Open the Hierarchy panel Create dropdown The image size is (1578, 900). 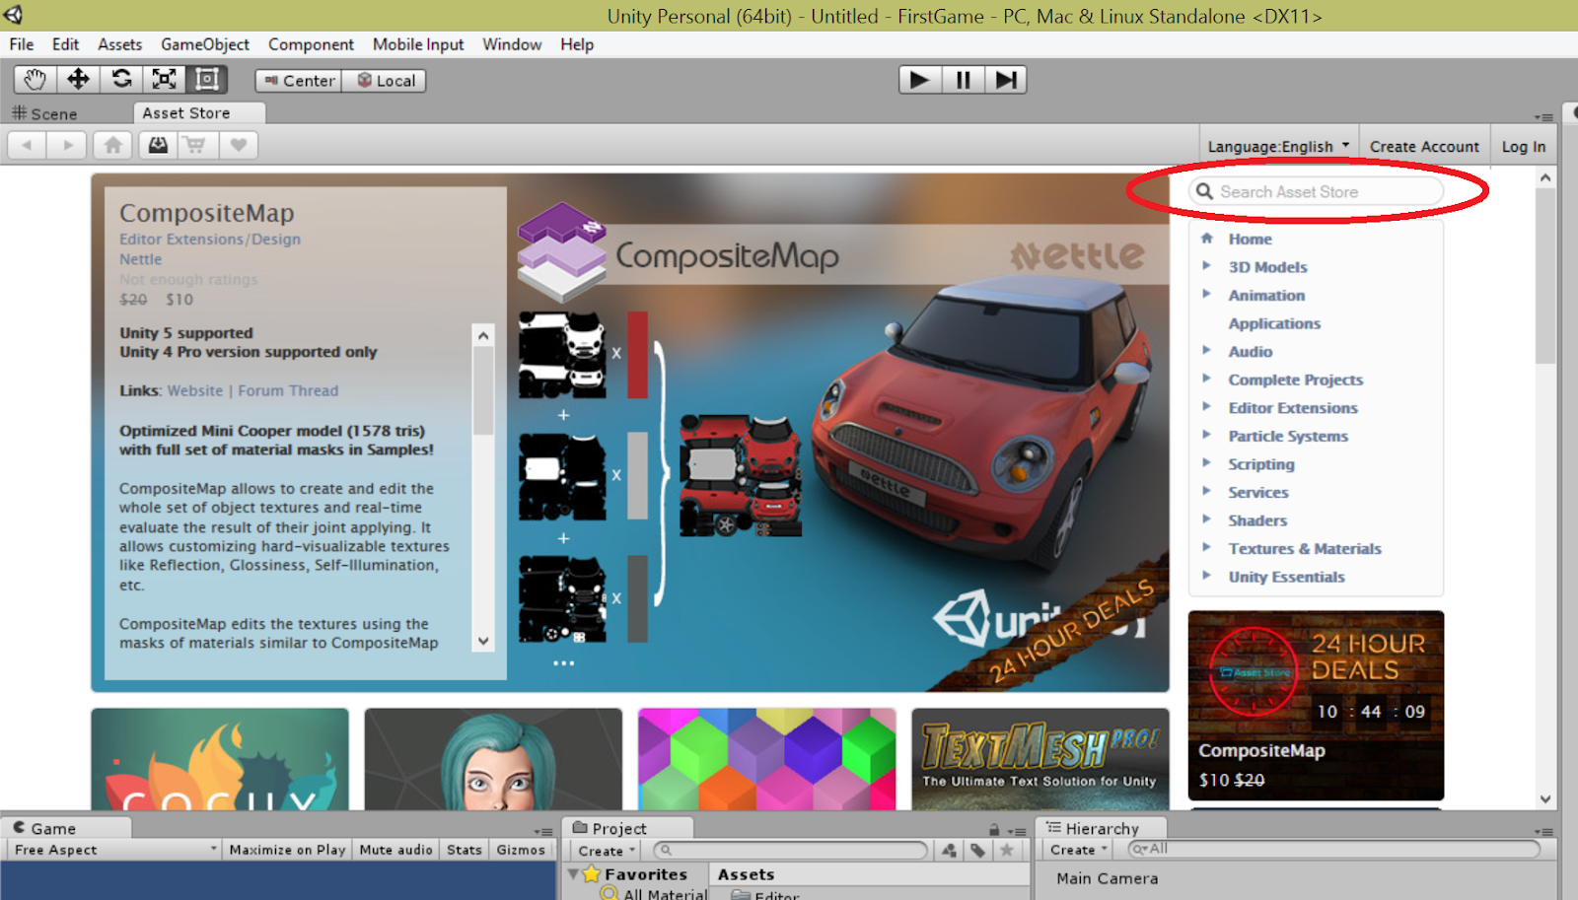tap(1078, 850)
